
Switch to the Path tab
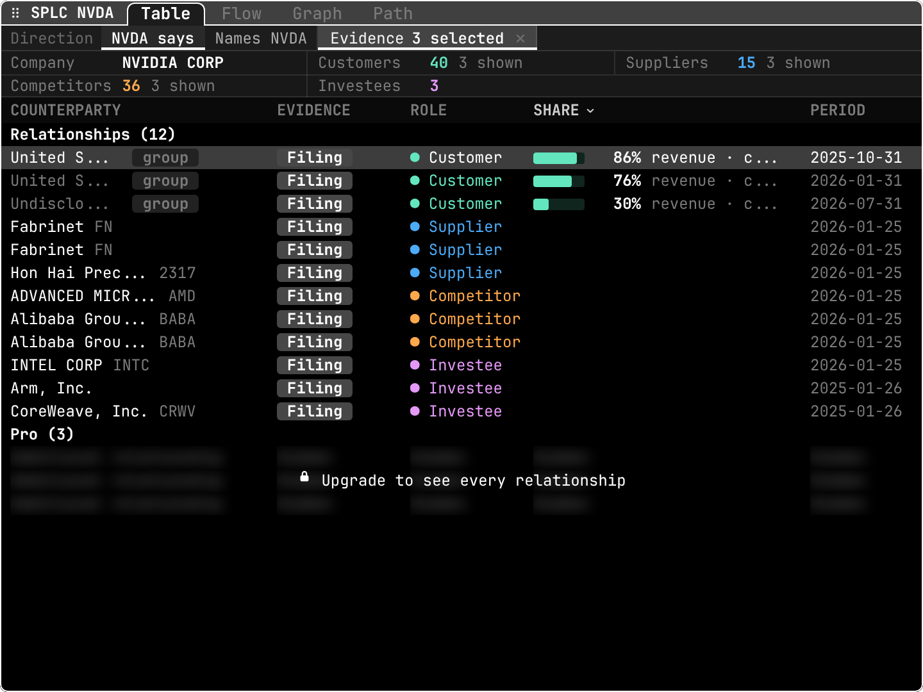click(x=393, y=13)
